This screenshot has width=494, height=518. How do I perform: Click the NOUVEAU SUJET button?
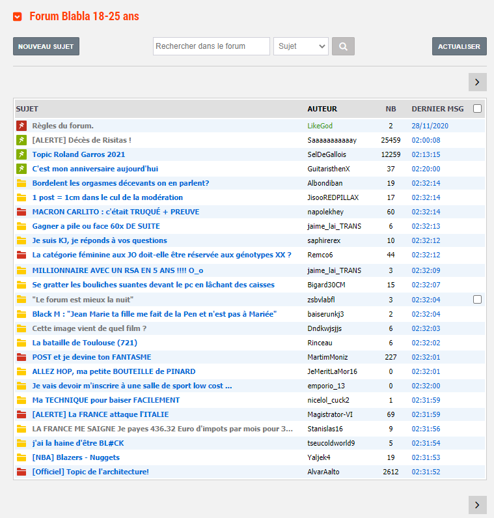pos(46,46)
